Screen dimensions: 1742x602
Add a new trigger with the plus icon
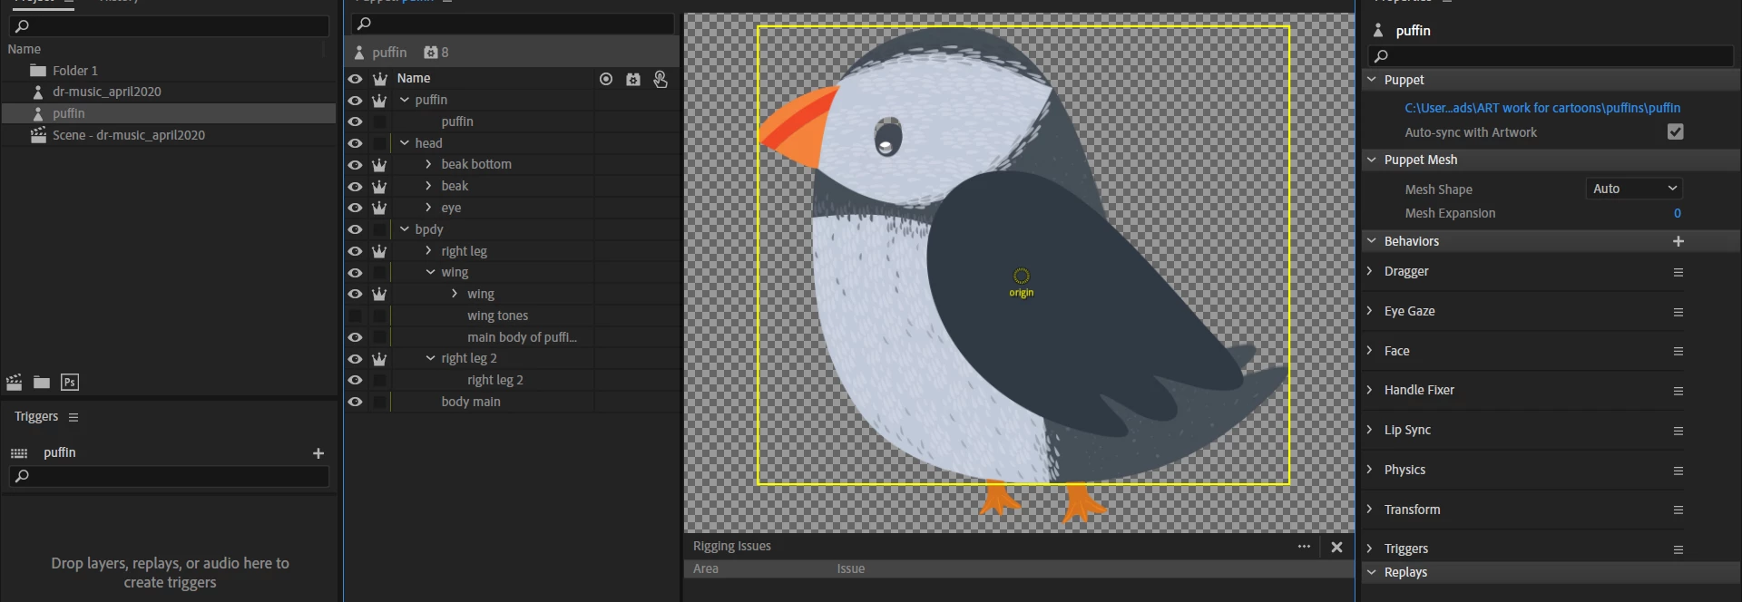tap(318, 453)
